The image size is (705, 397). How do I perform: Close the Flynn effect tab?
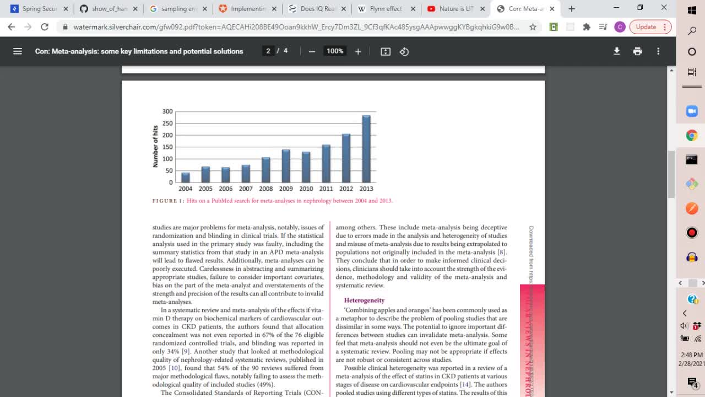click(413, 9)
